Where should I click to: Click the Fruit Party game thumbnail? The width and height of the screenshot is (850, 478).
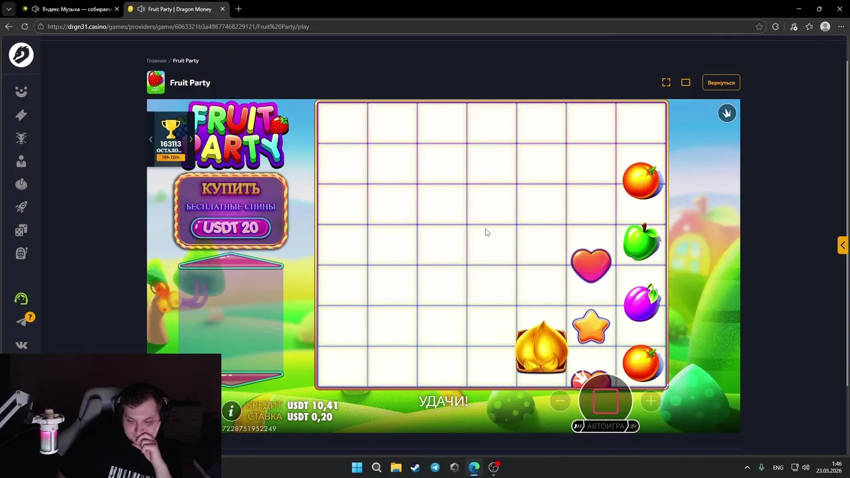155,82
